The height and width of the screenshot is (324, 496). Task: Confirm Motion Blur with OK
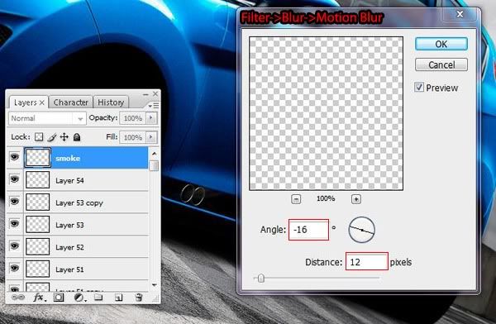click(x=441, y=44)
